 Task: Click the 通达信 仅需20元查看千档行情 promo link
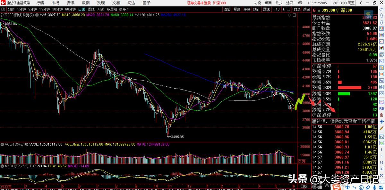344,121
